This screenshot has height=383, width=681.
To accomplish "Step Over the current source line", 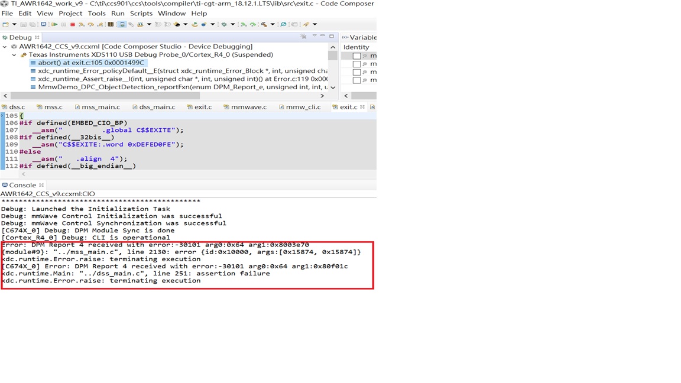I will (90, 24).
